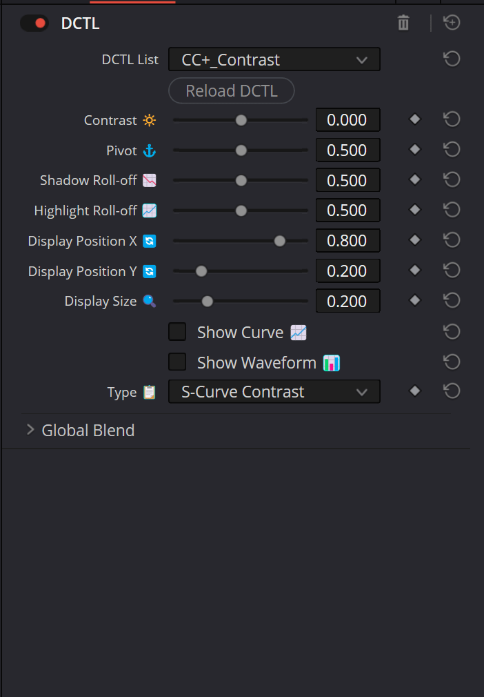
Task: Expand the Global Blend section
Action: pos(30,429)
